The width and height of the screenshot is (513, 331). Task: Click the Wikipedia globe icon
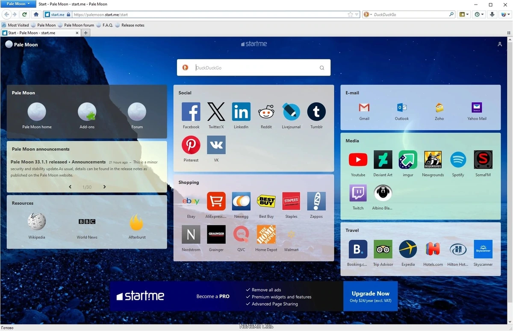[37, 222]
